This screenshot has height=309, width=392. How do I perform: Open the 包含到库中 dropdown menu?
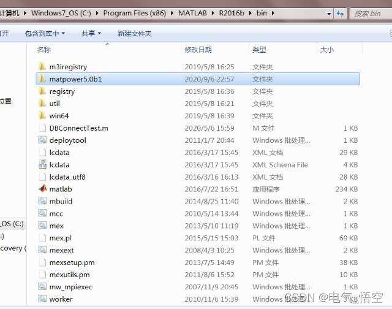[45, 33]
